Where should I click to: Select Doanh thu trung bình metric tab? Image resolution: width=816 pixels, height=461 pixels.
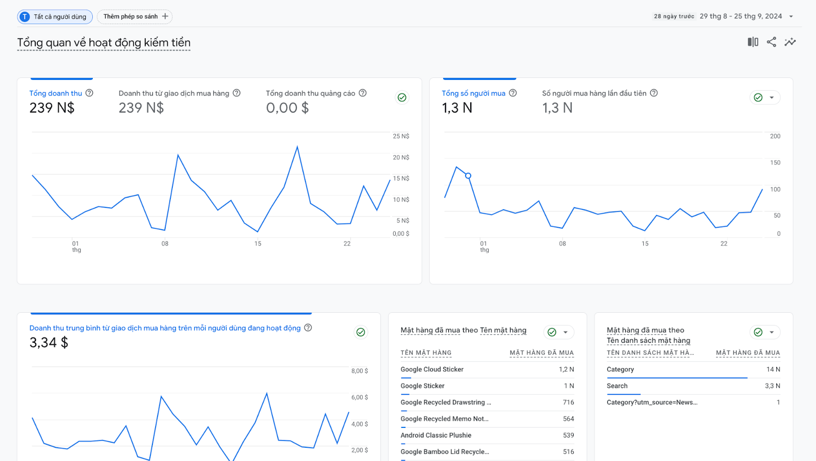tap(170, 336)
